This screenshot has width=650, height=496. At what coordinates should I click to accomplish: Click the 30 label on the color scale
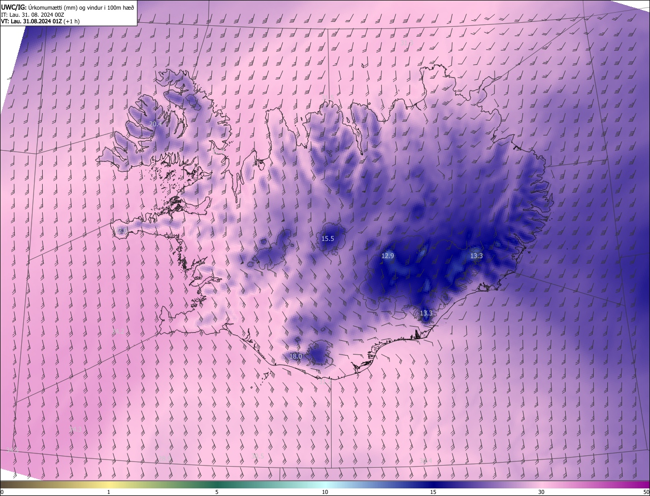click(541, 492)
